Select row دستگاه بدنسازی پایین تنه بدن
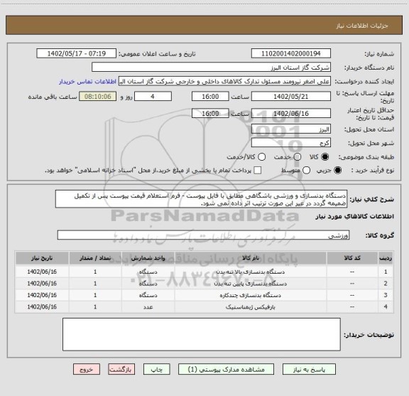 point(204,284)
